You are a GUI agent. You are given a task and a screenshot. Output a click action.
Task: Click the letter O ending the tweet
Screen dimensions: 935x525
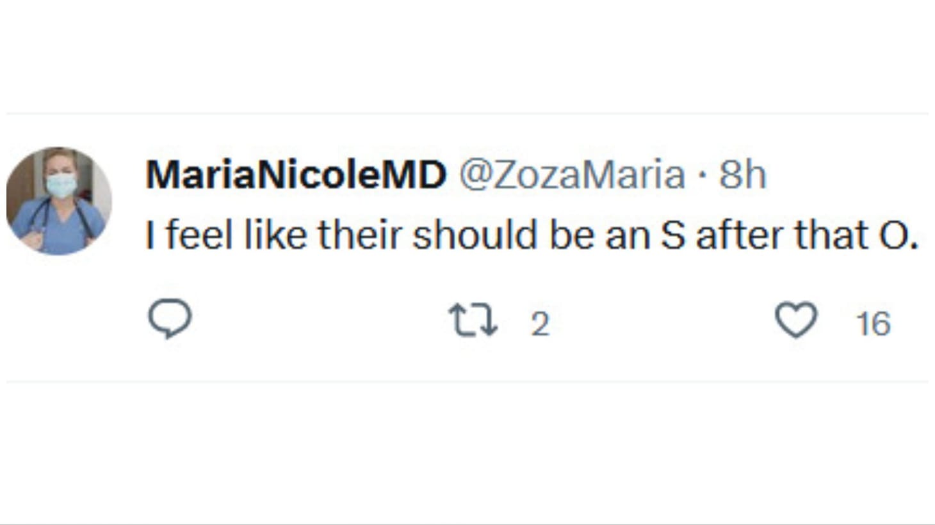(894, 235)
